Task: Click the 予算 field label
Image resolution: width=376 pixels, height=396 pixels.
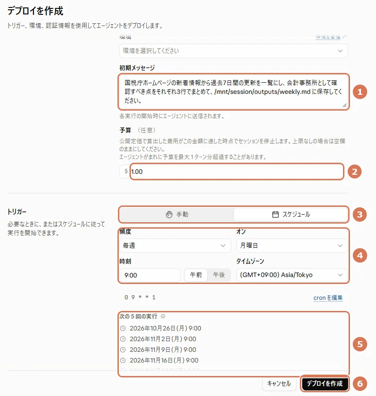Action: click(125, 130)
